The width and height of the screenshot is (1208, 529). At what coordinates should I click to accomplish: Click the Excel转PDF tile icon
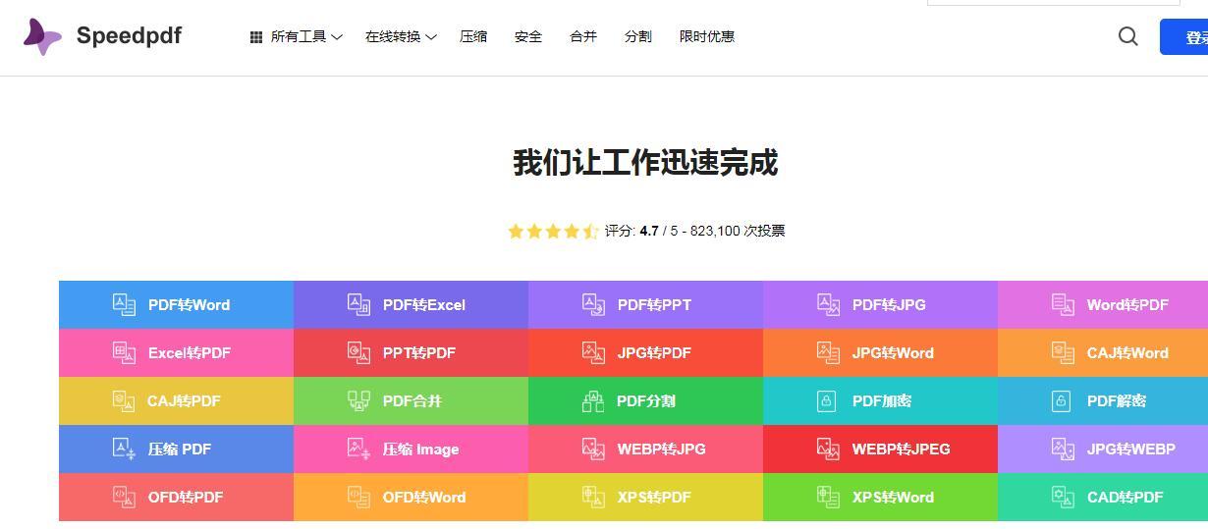pos(124,352)
